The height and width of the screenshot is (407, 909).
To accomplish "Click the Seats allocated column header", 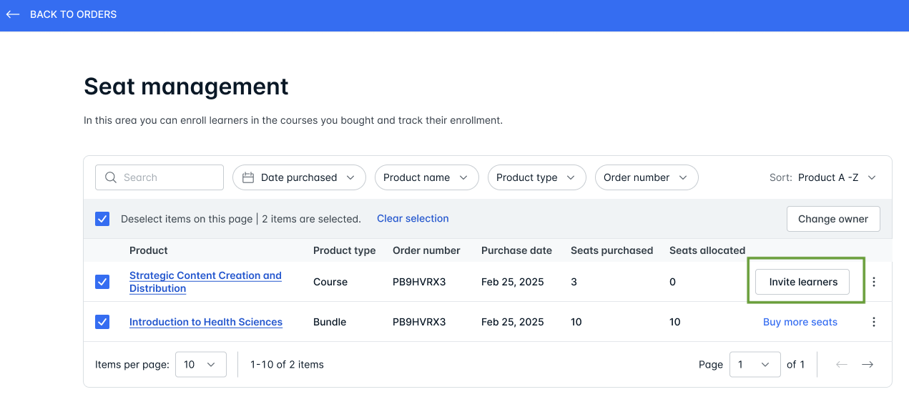I will pyautogui.click(x=707, y=250).
